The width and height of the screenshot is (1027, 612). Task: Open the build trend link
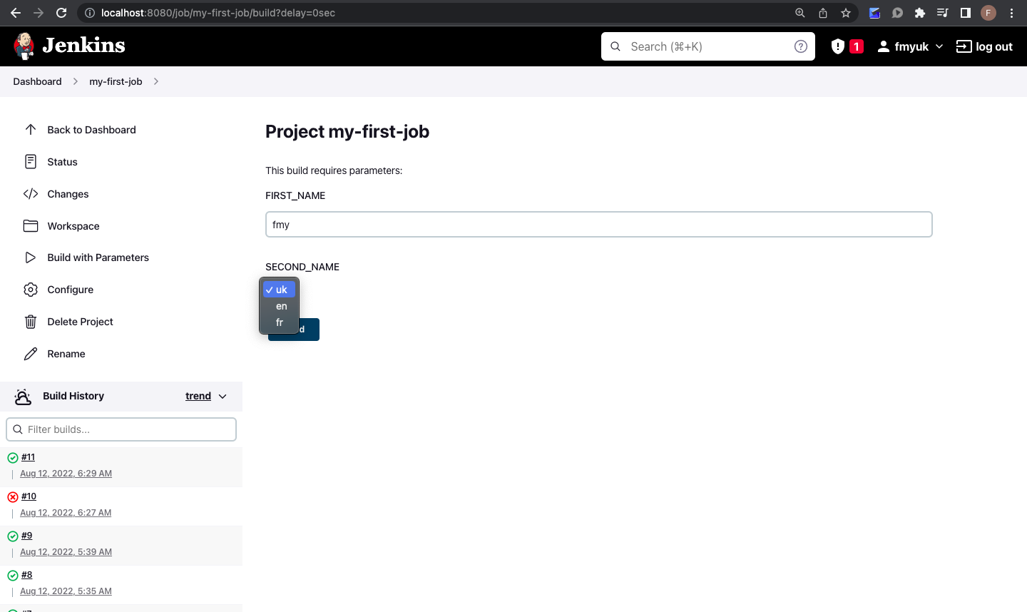[198, 396]
